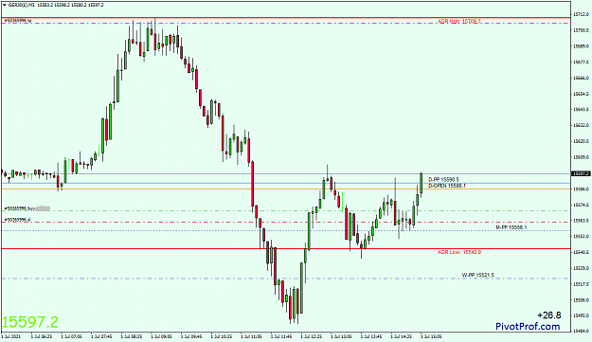The image size is (592, 342).
Task: Click the 1 Jul 08:25 time label
Action: [132, 335]
